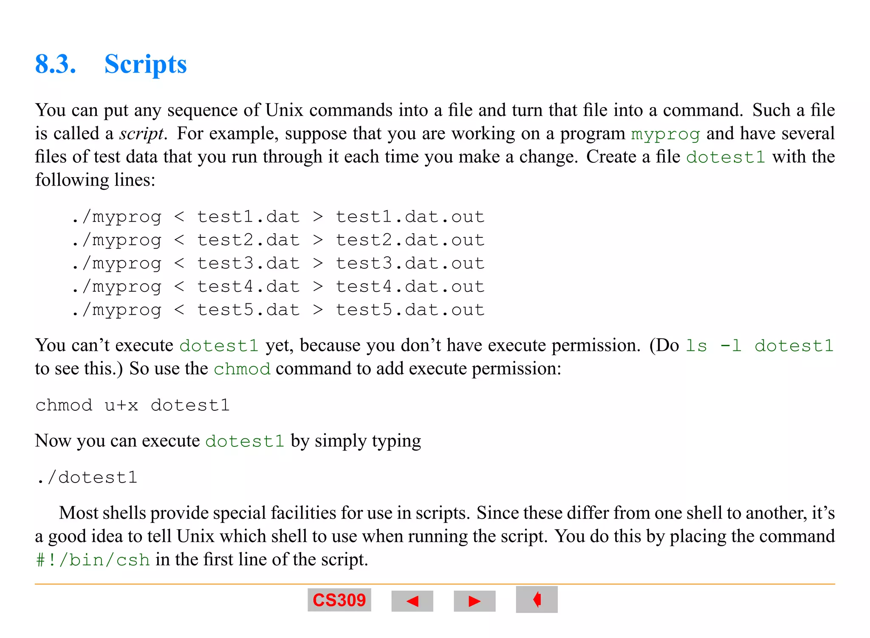Click 'dotest1' in the first paragraph

click(x=726, y=157)
